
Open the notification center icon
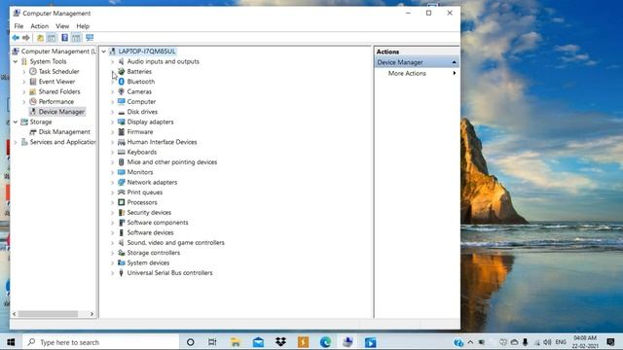point(610,342)
